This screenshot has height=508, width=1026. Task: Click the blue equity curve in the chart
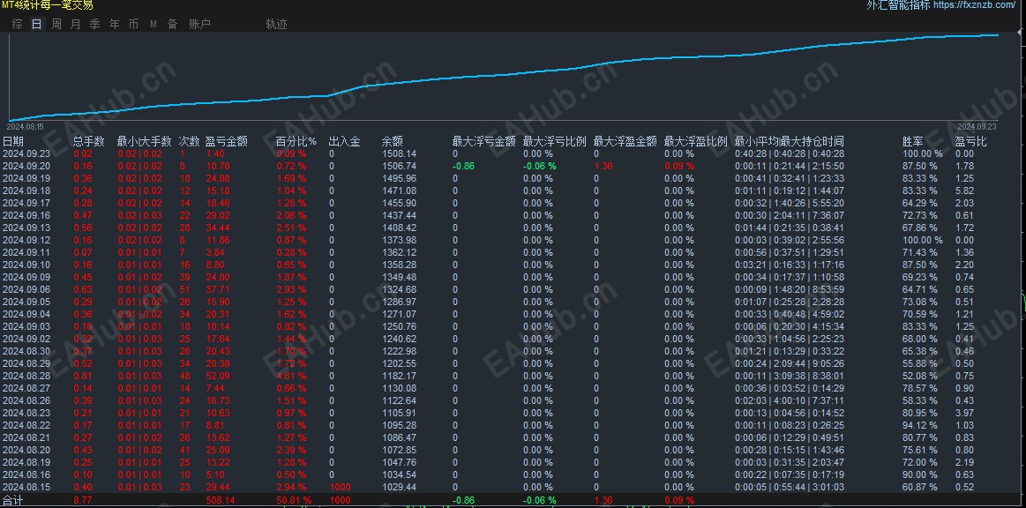[x=504, y=77]
